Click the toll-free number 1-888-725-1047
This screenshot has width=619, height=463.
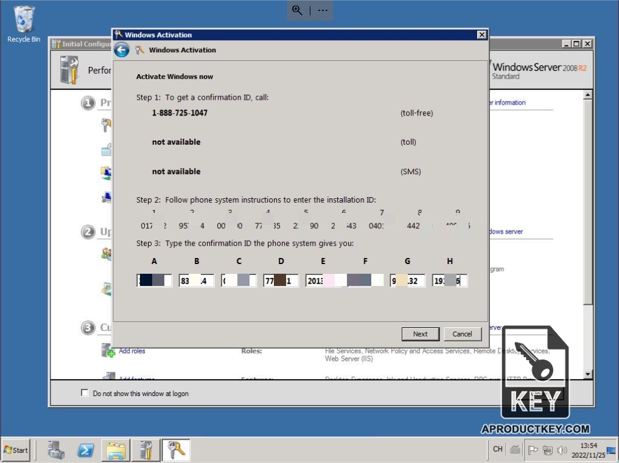180,113
